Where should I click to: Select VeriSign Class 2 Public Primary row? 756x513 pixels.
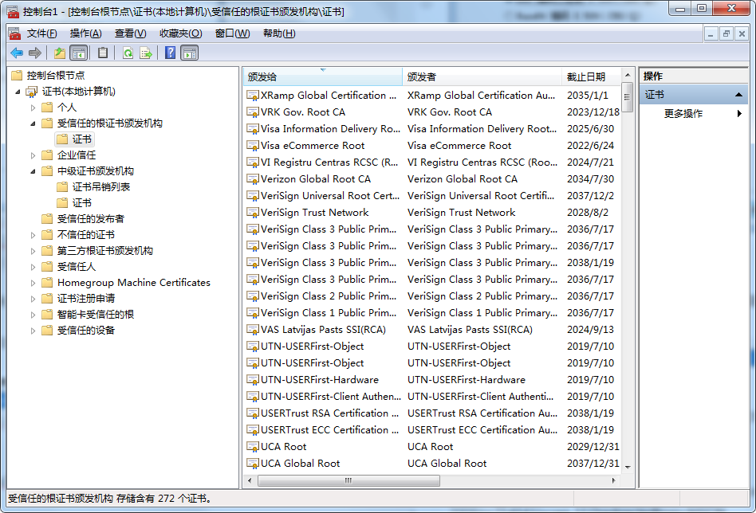[432, 296]
